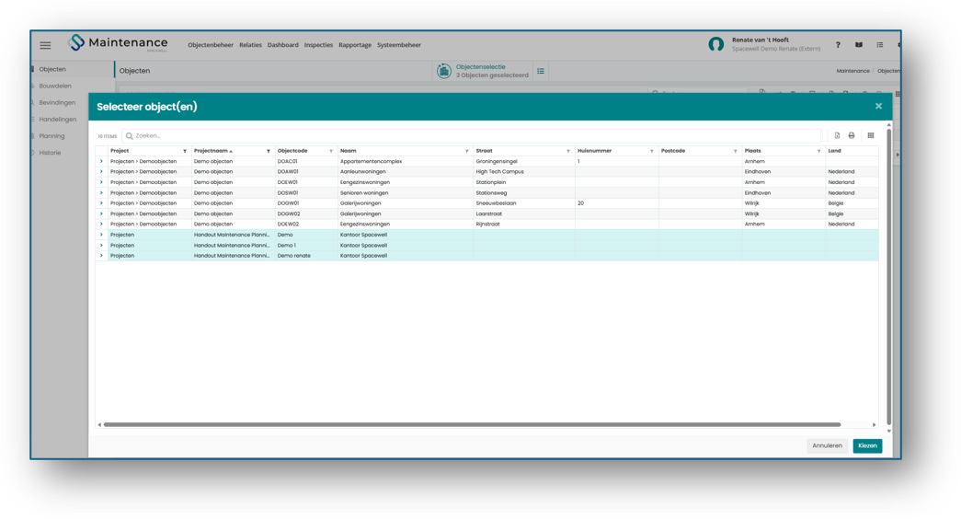Viewport: 961px width, 519px height.
Task: Open the column chooser grid icon
Action: [870, 135]
